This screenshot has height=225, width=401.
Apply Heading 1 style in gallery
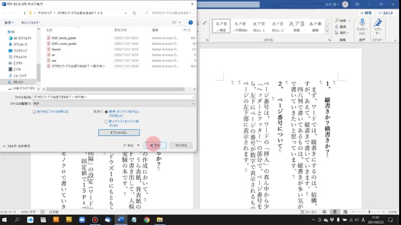259,26
